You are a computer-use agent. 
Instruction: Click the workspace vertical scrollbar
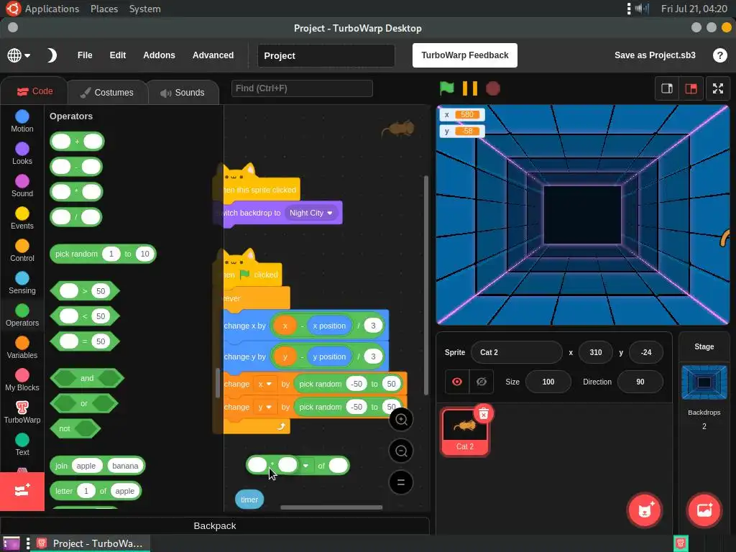point(426,285)
